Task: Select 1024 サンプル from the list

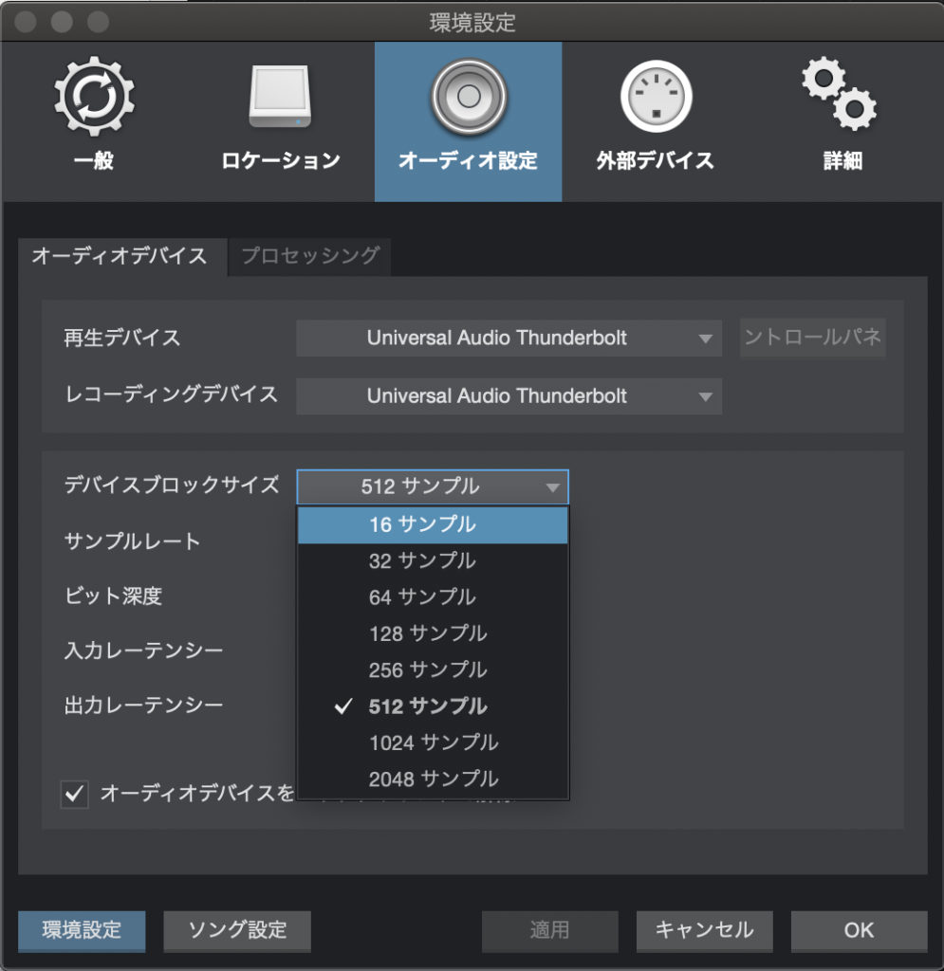Action: (433, 742)
